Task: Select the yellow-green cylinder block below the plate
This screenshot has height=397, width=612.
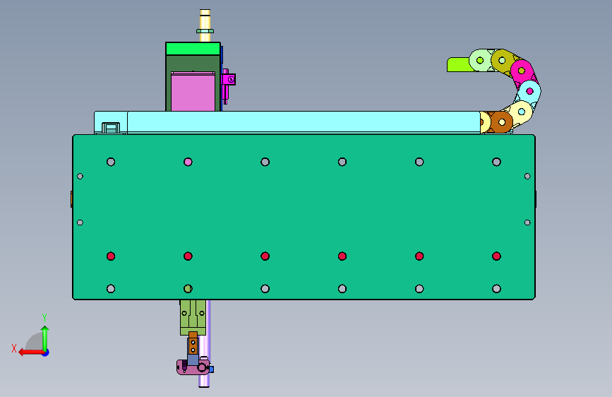Action: pyautogui.click(x=193, y=317)
